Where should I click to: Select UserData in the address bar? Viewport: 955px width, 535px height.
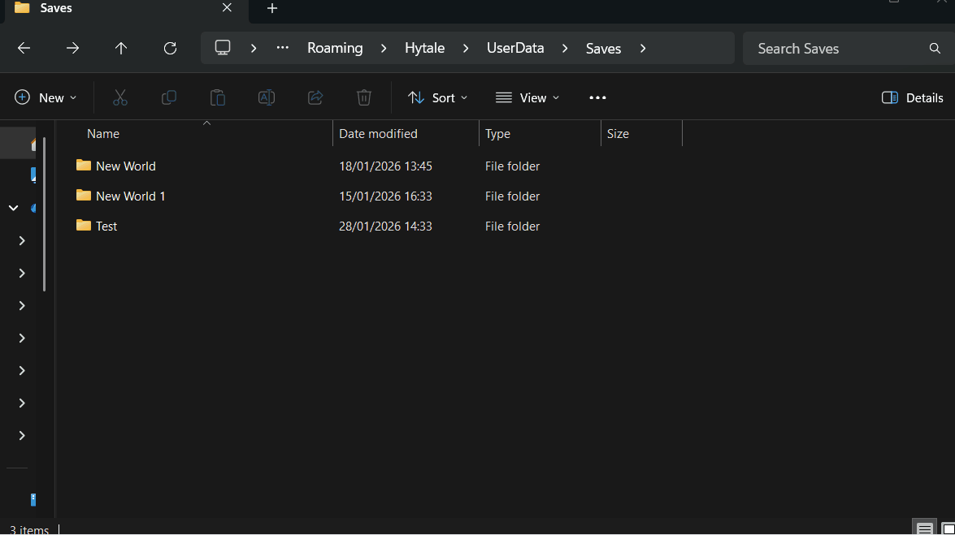[x=515, y=48]
